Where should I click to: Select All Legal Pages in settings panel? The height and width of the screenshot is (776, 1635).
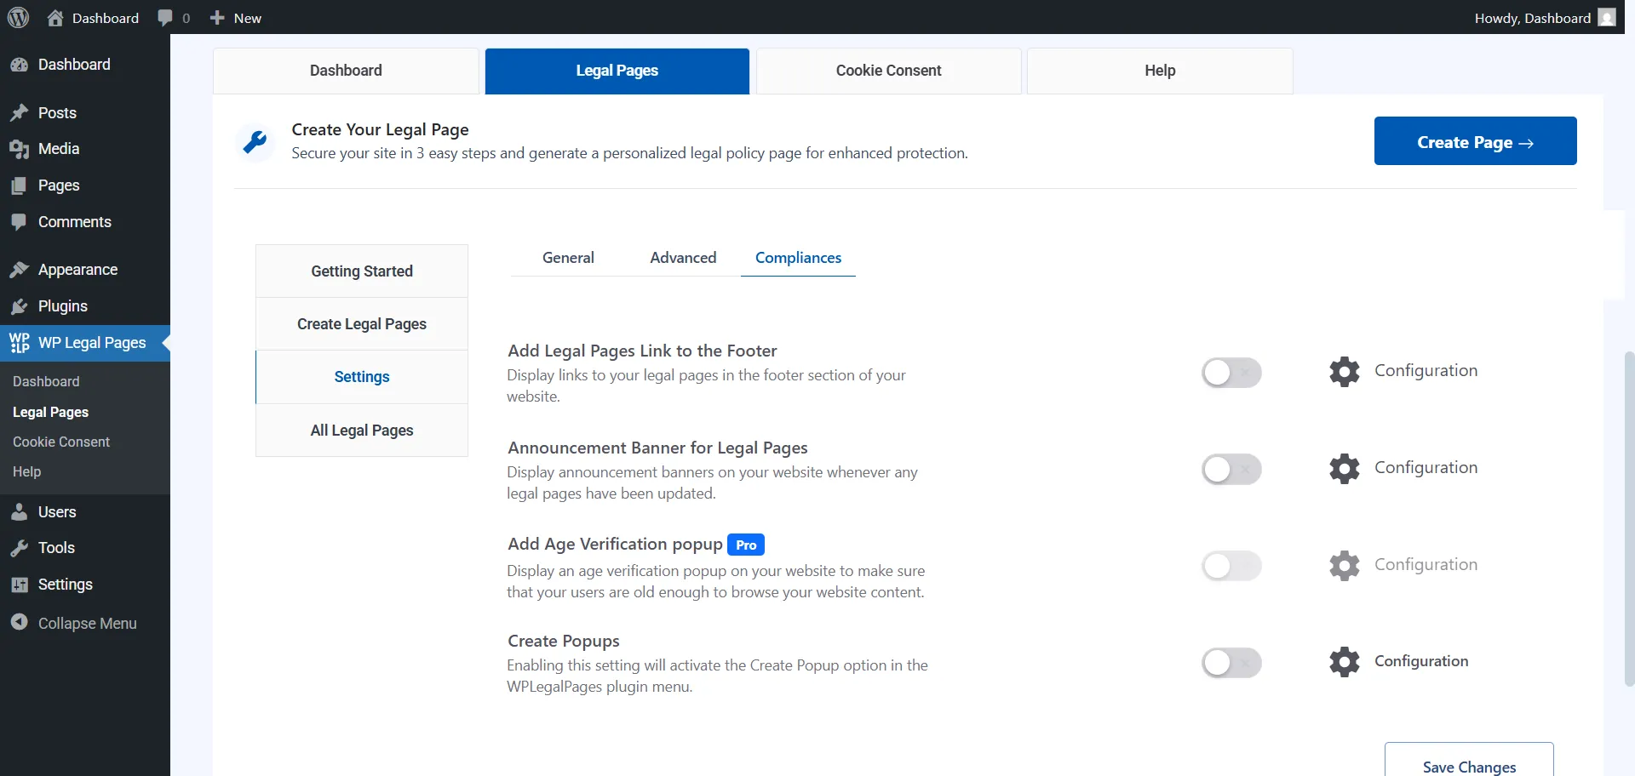pyautogui.click(x=361, y=430)
